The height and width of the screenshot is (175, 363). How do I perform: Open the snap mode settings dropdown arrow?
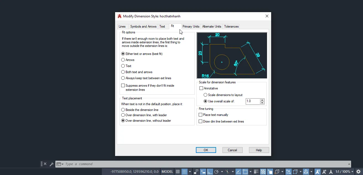click(190, 172)
